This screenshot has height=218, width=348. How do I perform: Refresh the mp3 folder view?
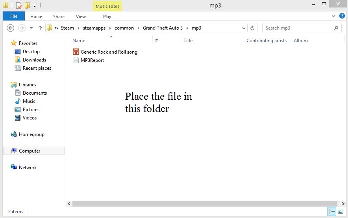pos(252,28)
